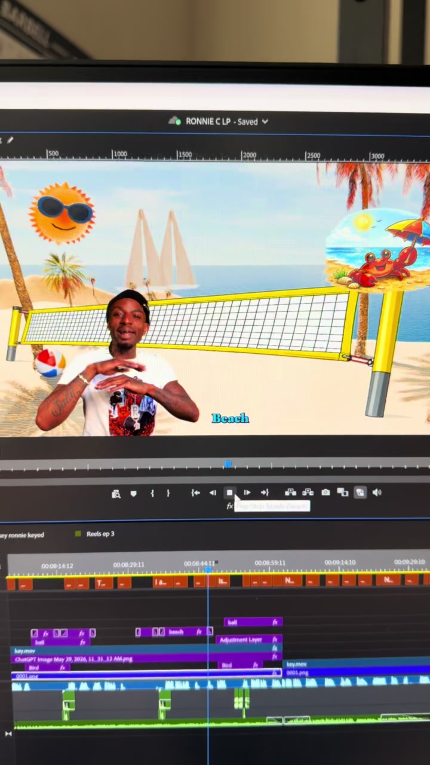Step forward one frame
Viewport: 430px width, 765px height.
pos(247,492)
